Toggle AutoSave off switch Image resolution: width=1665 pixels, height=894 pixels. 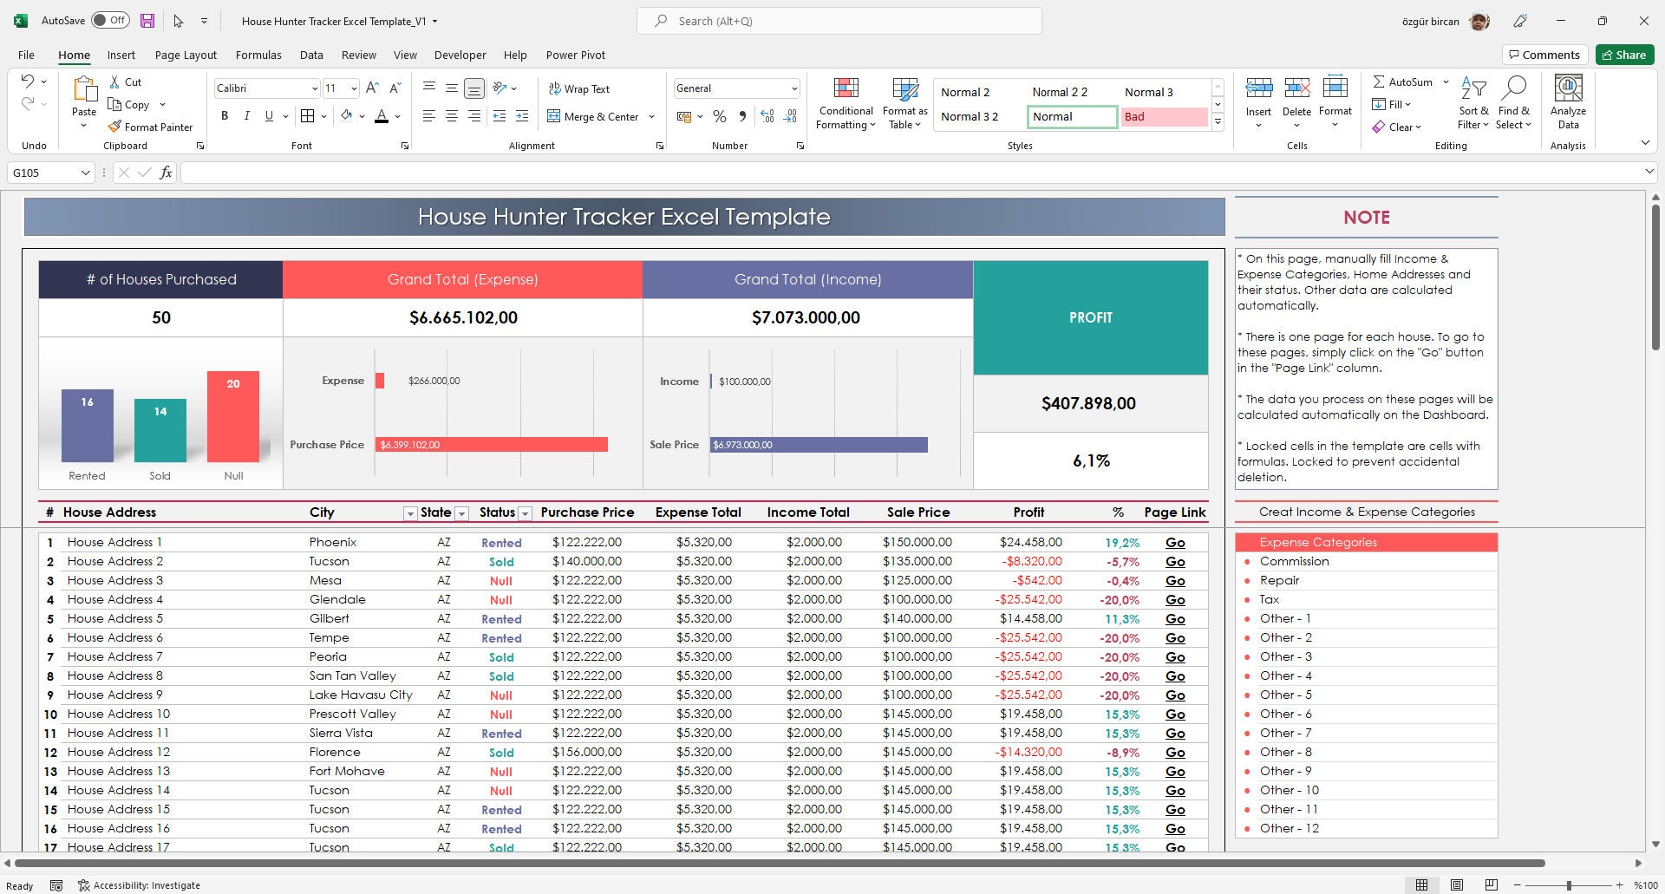[110, 19]
